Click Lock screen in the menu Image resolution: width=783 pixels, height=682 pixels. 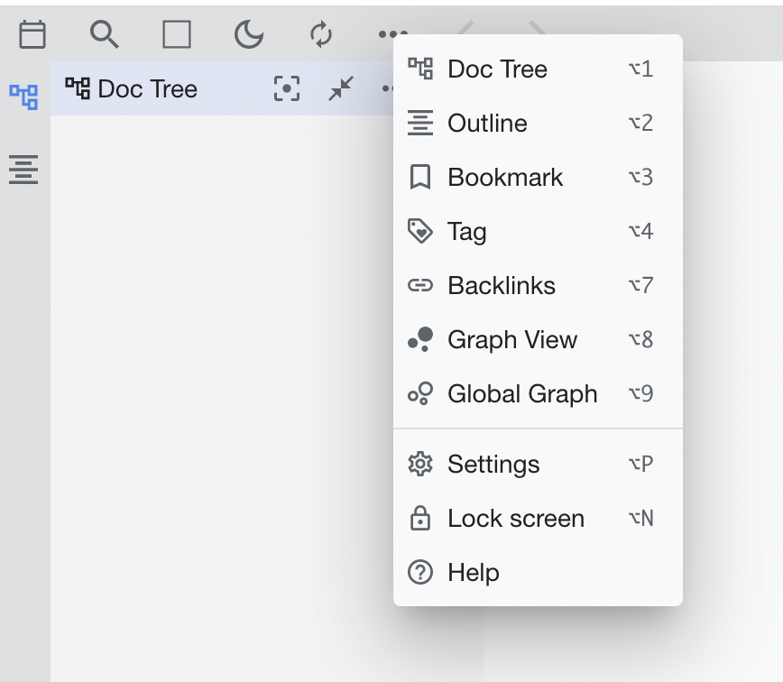tap(516, 519)
